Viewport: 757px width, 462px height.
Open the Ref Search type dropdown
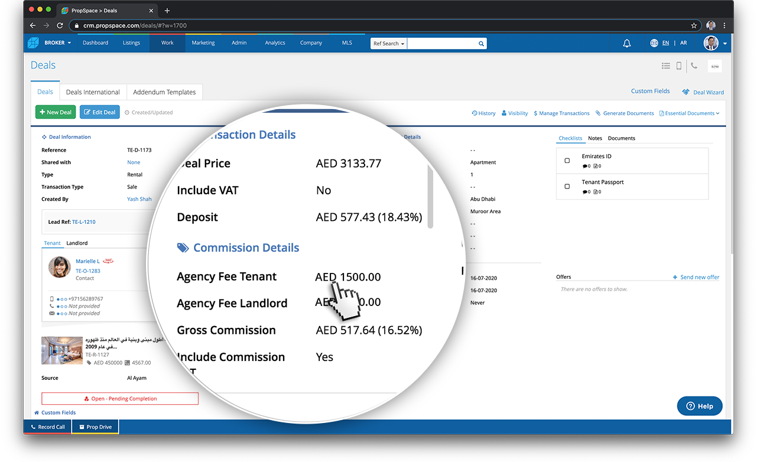point(389,44)
